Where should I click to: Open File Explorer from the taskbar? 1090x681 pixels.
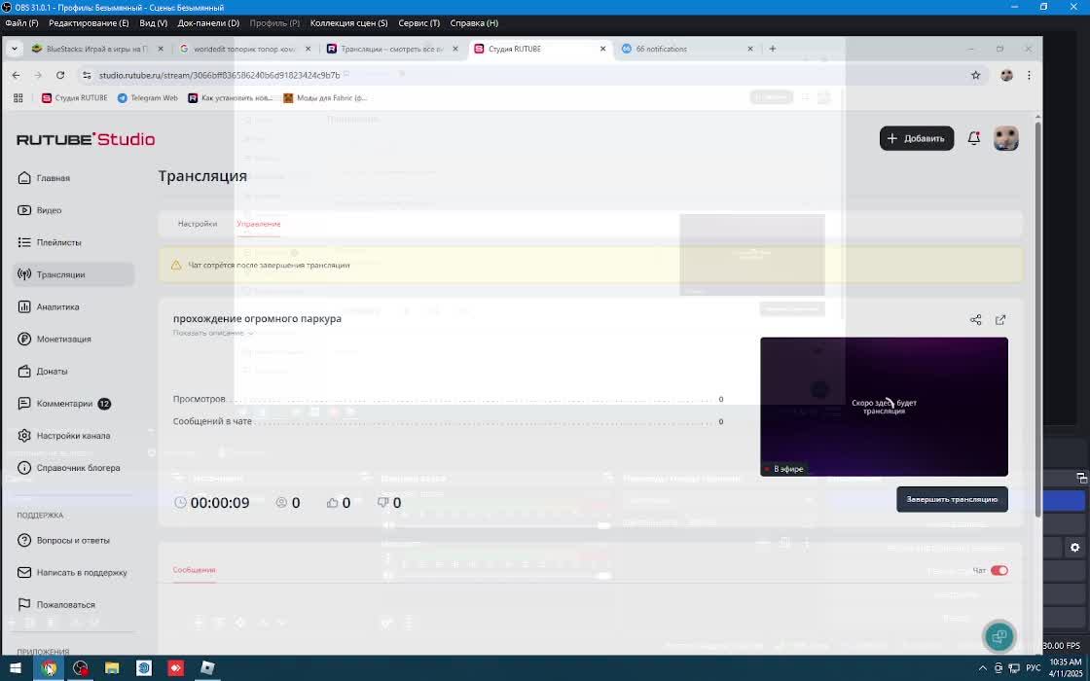pyautogui.click(x=112, y=668)
